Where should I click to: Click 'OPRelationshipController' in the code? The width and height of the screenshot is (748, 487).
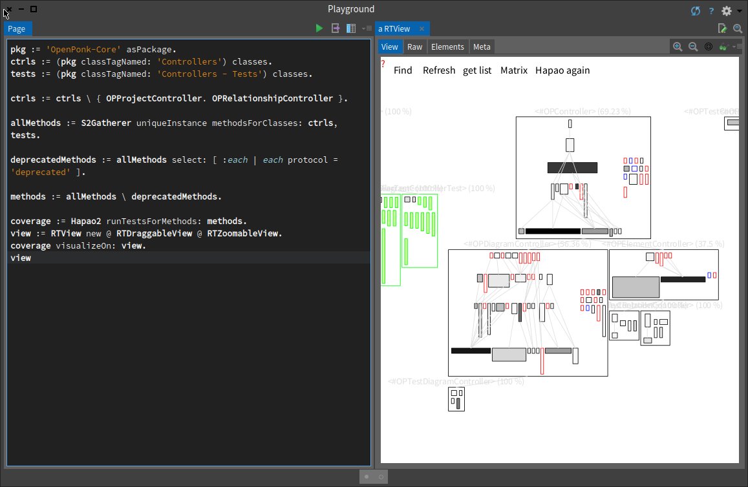click(x=272, y=98)
